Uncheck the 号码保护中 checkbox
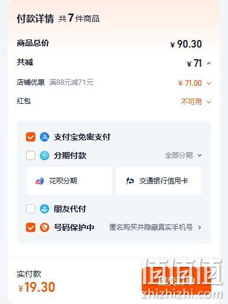228x304 pixels. click(31, 227)
